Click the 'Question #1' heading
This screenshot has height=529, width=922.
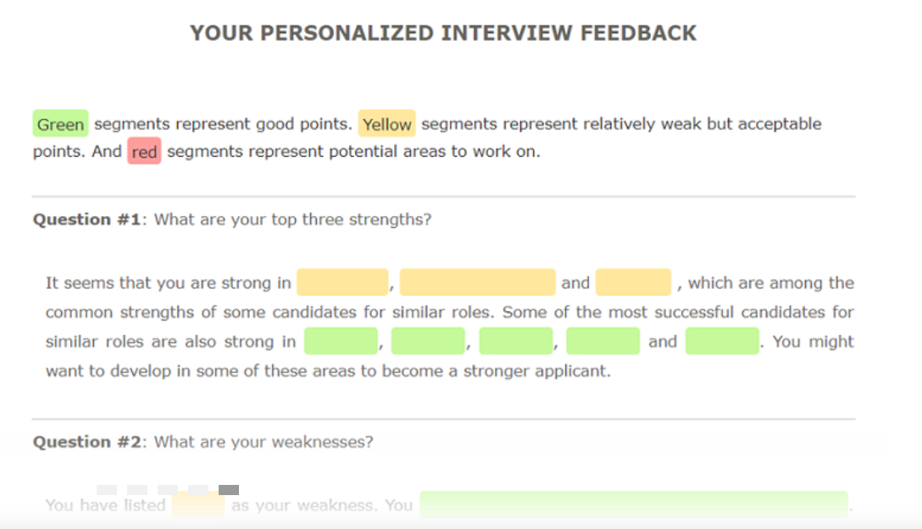pos(86,220)
